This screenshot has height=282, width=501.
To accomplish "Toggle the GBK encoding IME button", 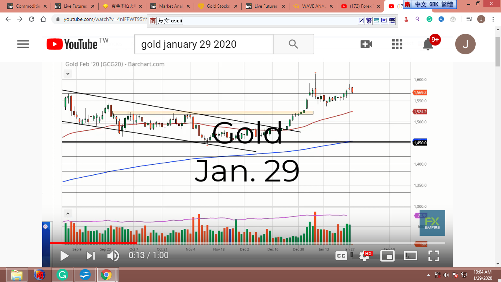I will tap(392, 21).
